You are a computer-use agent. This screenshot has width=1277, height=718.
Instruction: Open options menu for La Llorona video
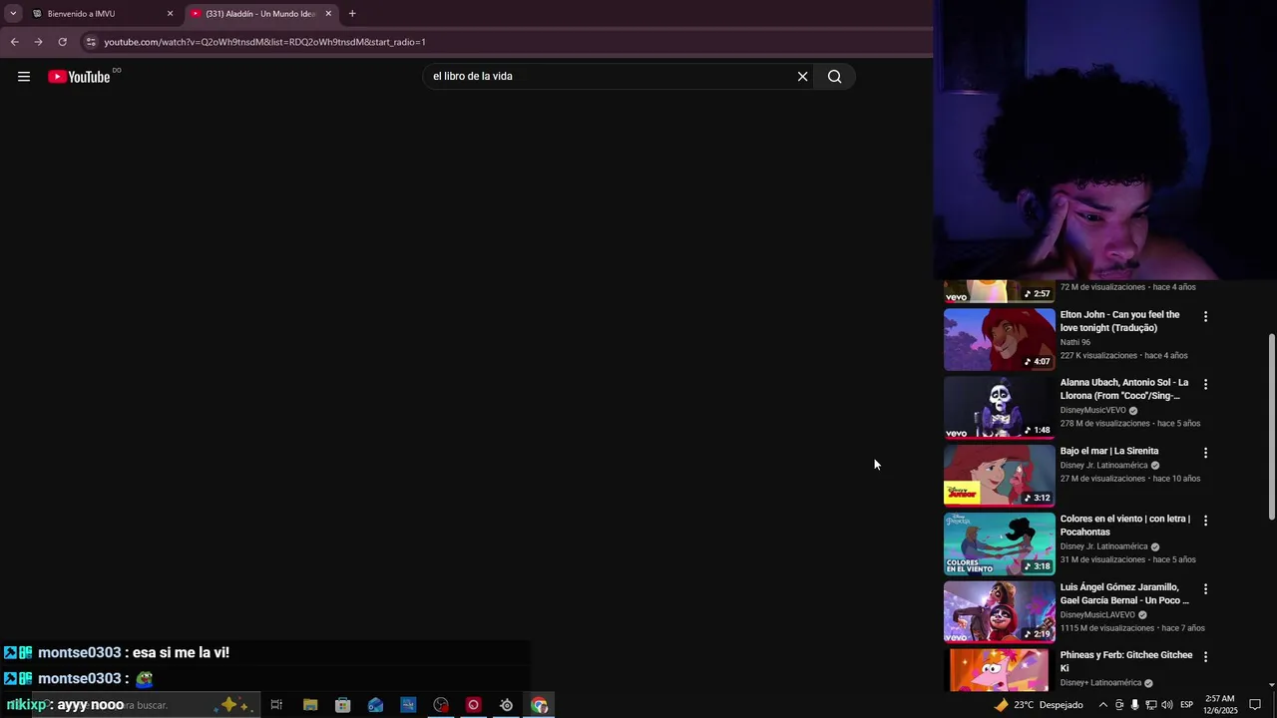click(x=1205, y=384)
